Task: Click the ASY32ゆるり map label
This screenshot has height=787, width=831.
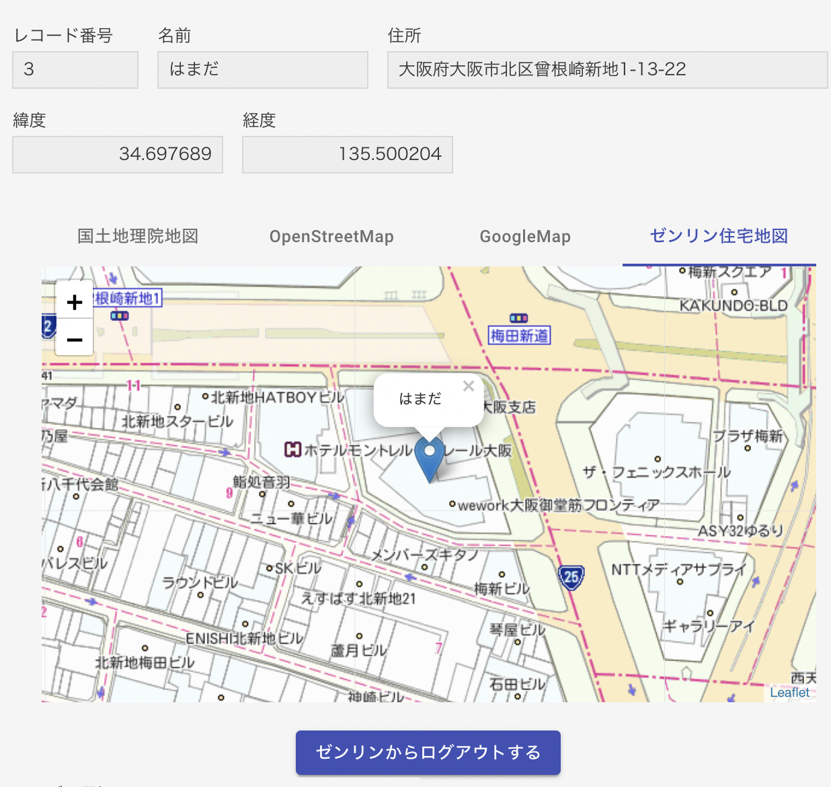Action: (740, 531)
